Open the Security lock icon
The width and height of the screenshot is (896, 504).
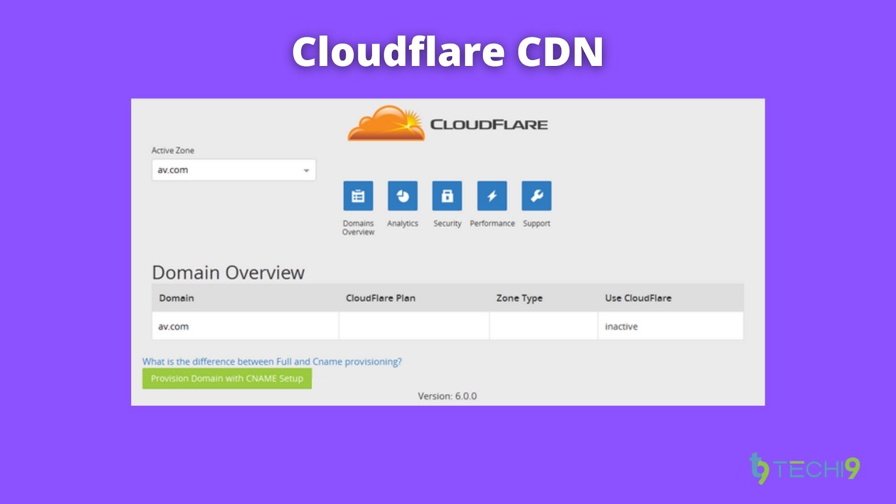click(447, 196)
